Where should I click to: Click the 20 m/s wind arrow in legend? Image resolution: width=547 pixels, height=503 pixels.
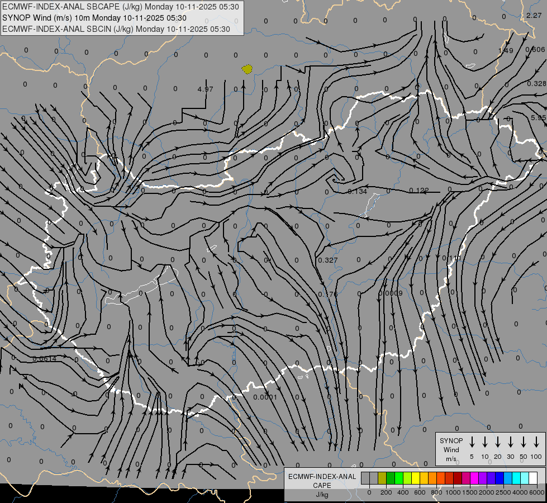(497, 442)
